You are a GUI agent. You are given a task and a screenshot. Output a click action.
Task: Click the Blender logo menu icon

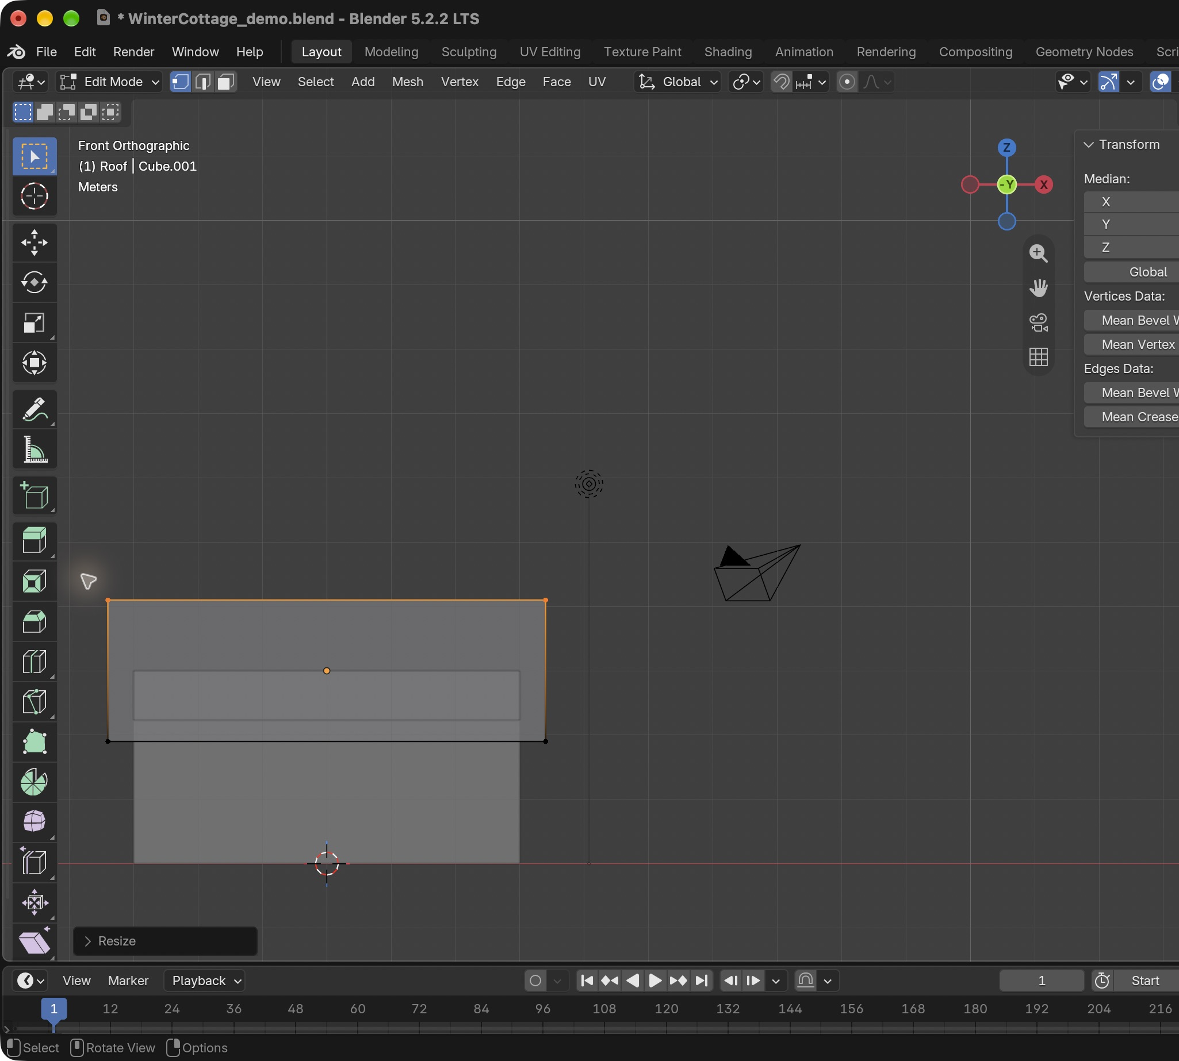tap(16, 52)
